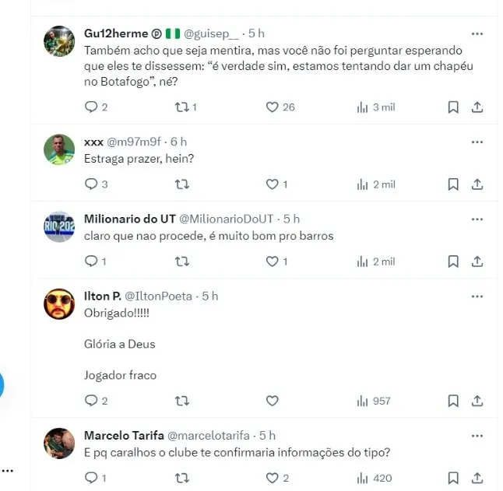Open more options on xxx's tweet
This screenshot has width=503, height=491.
(477, 142)
